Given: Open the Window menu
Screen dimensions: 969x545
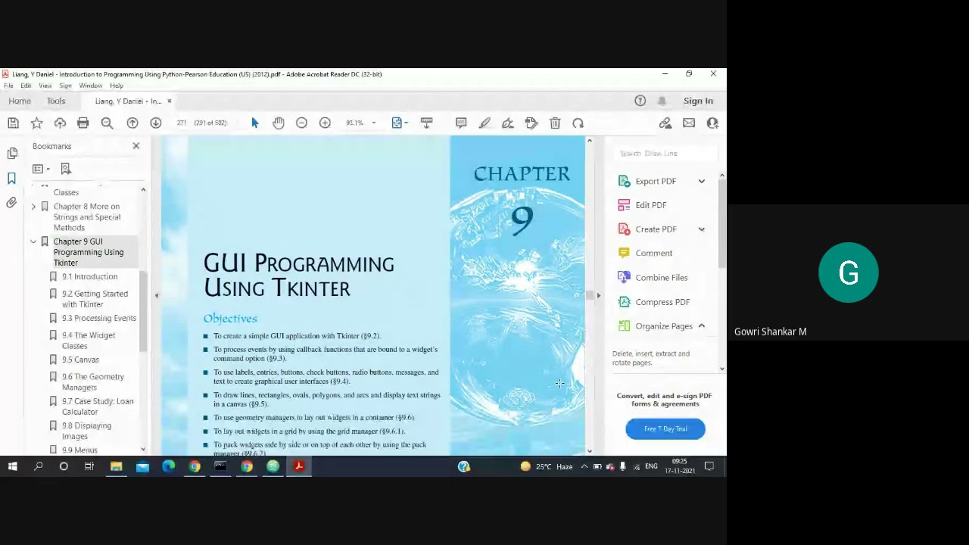Looking at the screenshot, I should [91, 86].
